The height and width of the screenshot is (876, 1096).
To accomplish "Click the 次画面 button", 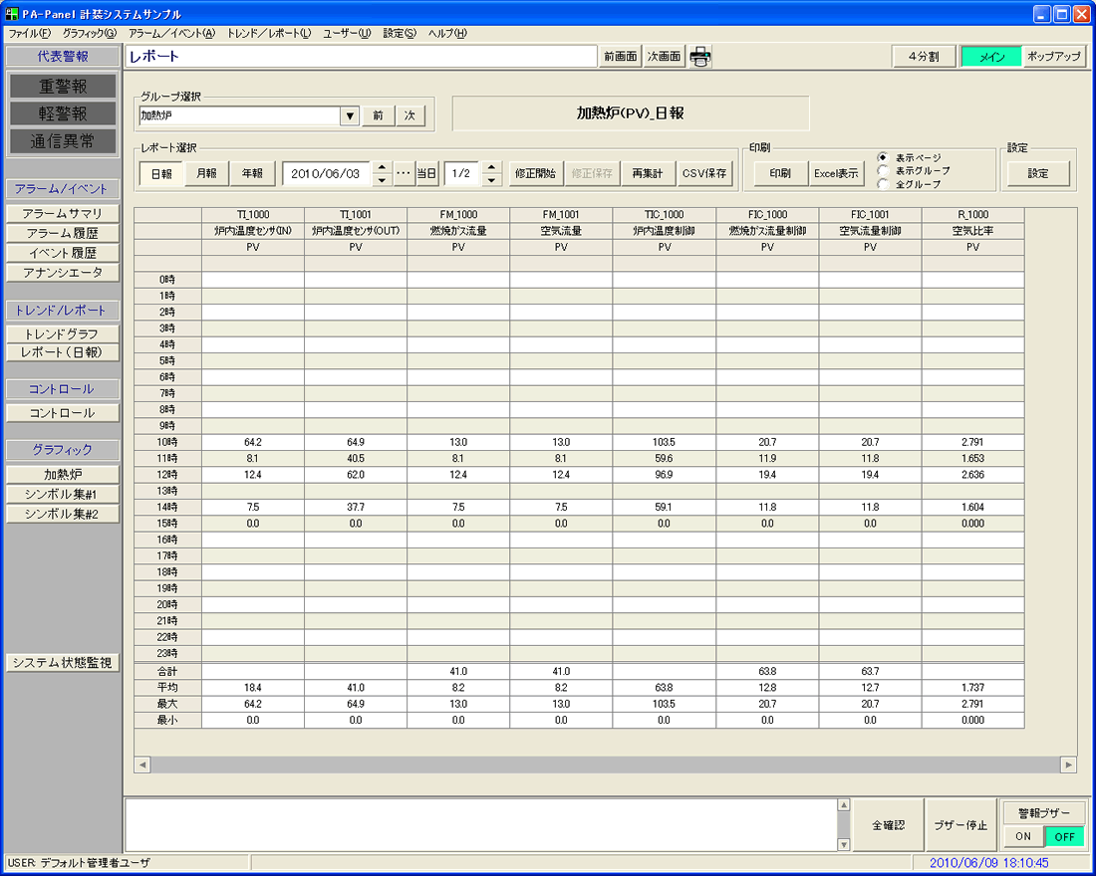I will tap(664, 57).
